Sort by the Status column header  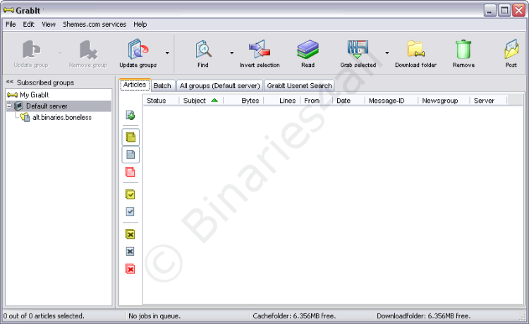(x=161, y=100)
